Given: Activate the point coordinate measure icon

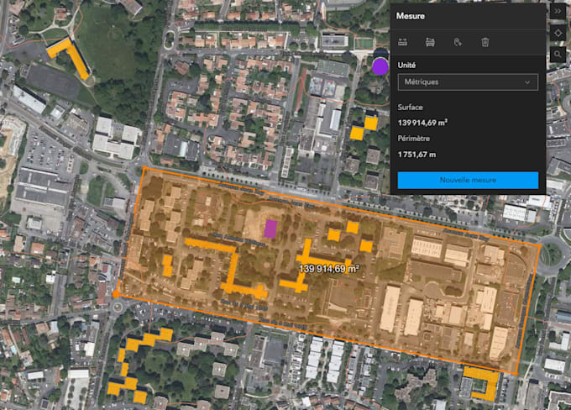Looking at the screenshot, I should pyautogui.click(x=458, y=42).
